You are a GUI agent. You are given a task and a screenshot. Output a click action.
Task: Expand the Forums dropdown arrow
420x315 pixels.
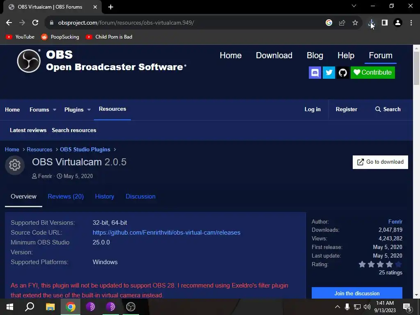tap(55, 110)
